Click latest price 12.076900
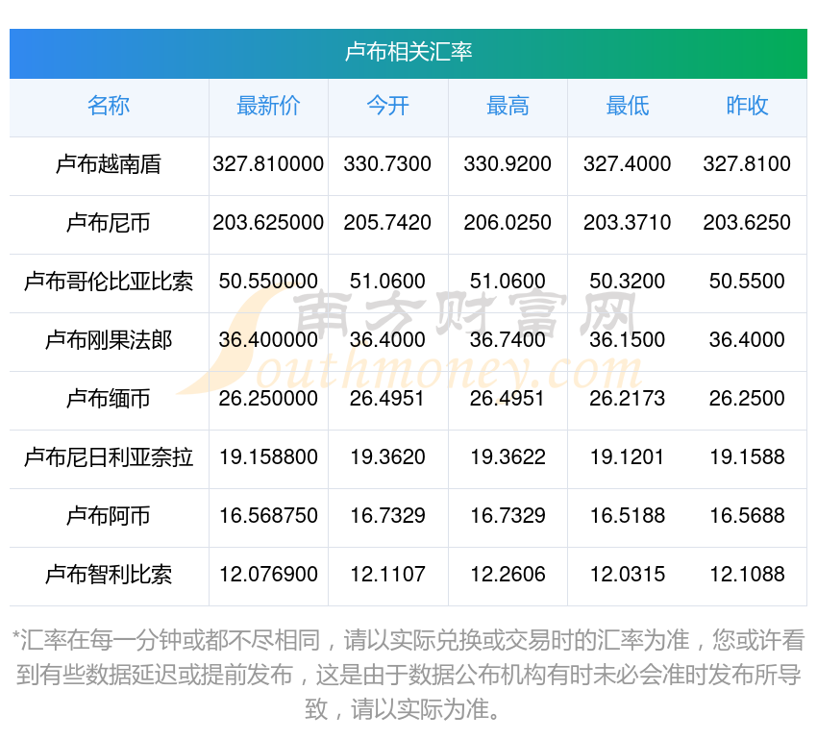The width and height of the screenshot is (817, 739). click(268, 575)
